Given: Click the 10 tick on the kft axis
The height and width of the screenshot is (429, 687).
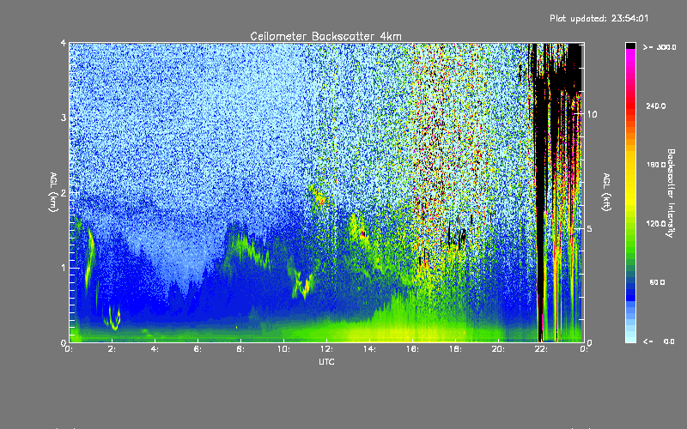Looking at the screenshot, I should pos(592,114).
